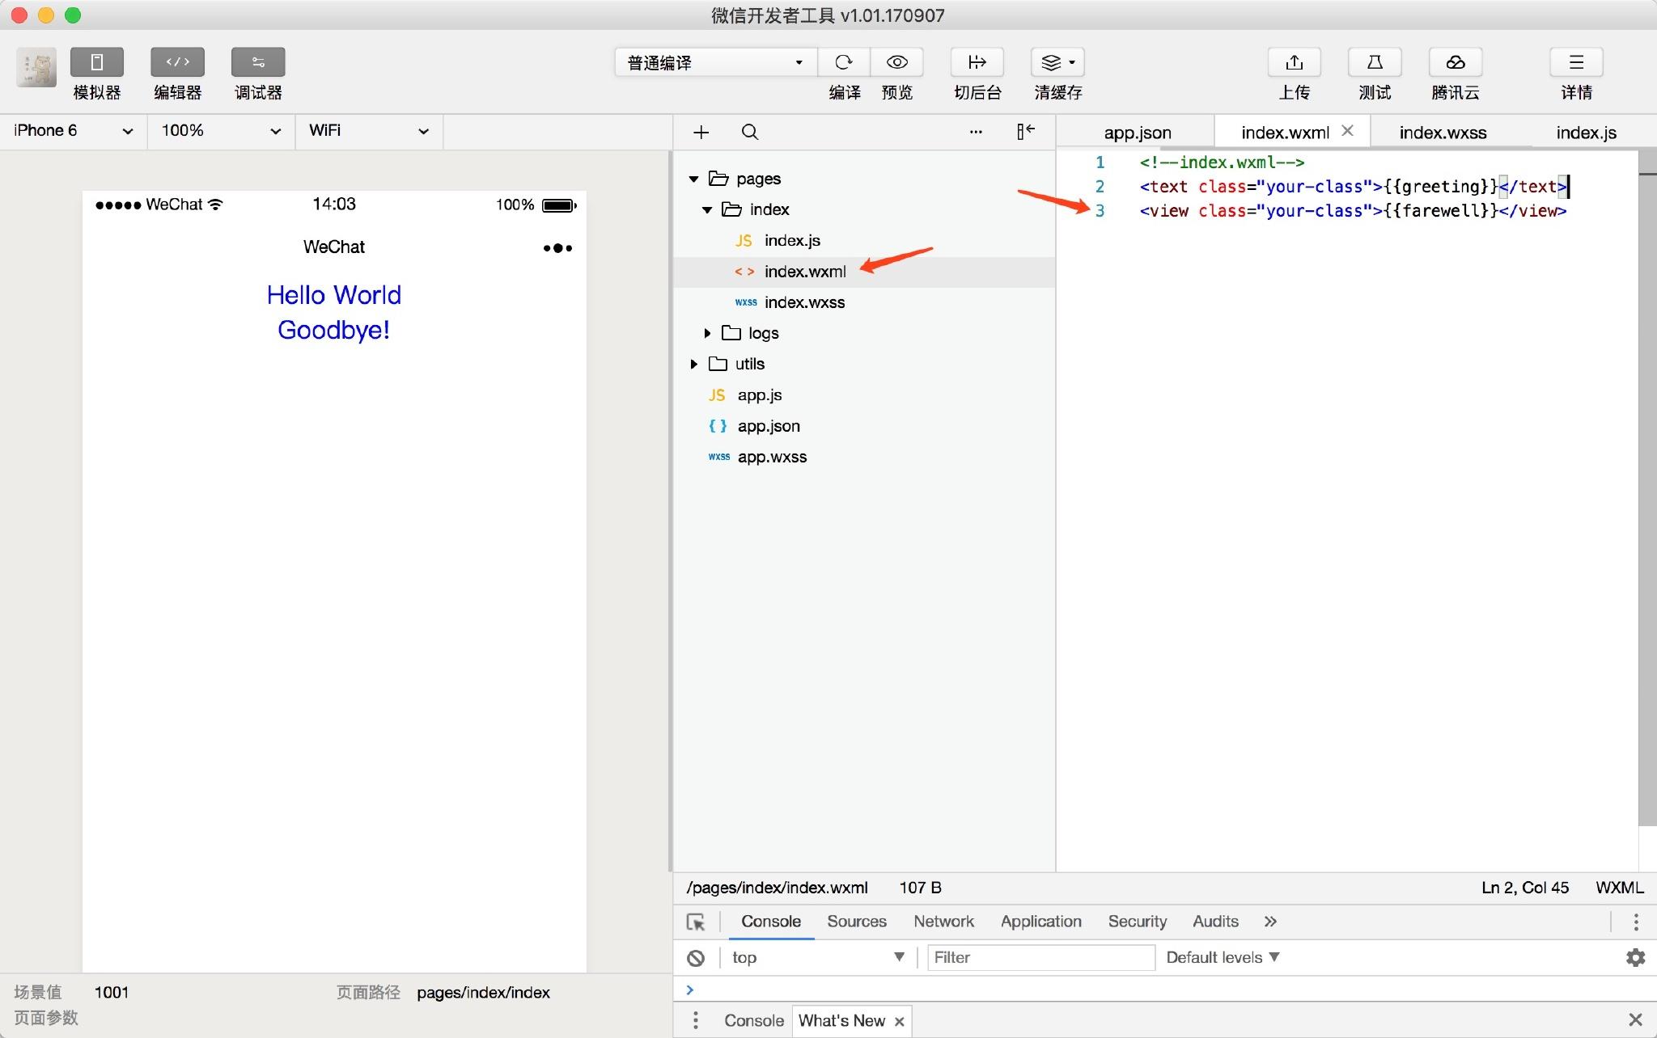The height and width of the screenshot is (1038, 1657).
Task: Open the Default levels dropdown
Action: point(1223,957)
